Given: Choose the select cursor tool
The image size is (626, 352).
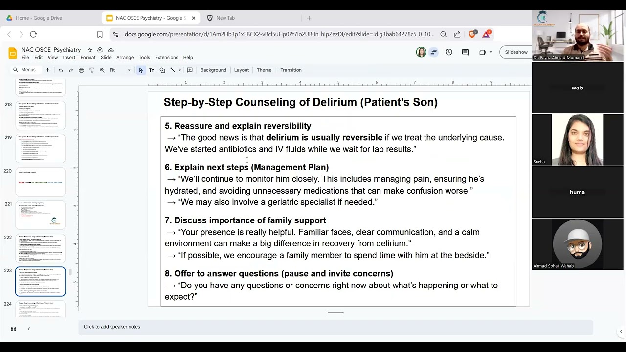Looking at the screenshot, I should [141, 70].
